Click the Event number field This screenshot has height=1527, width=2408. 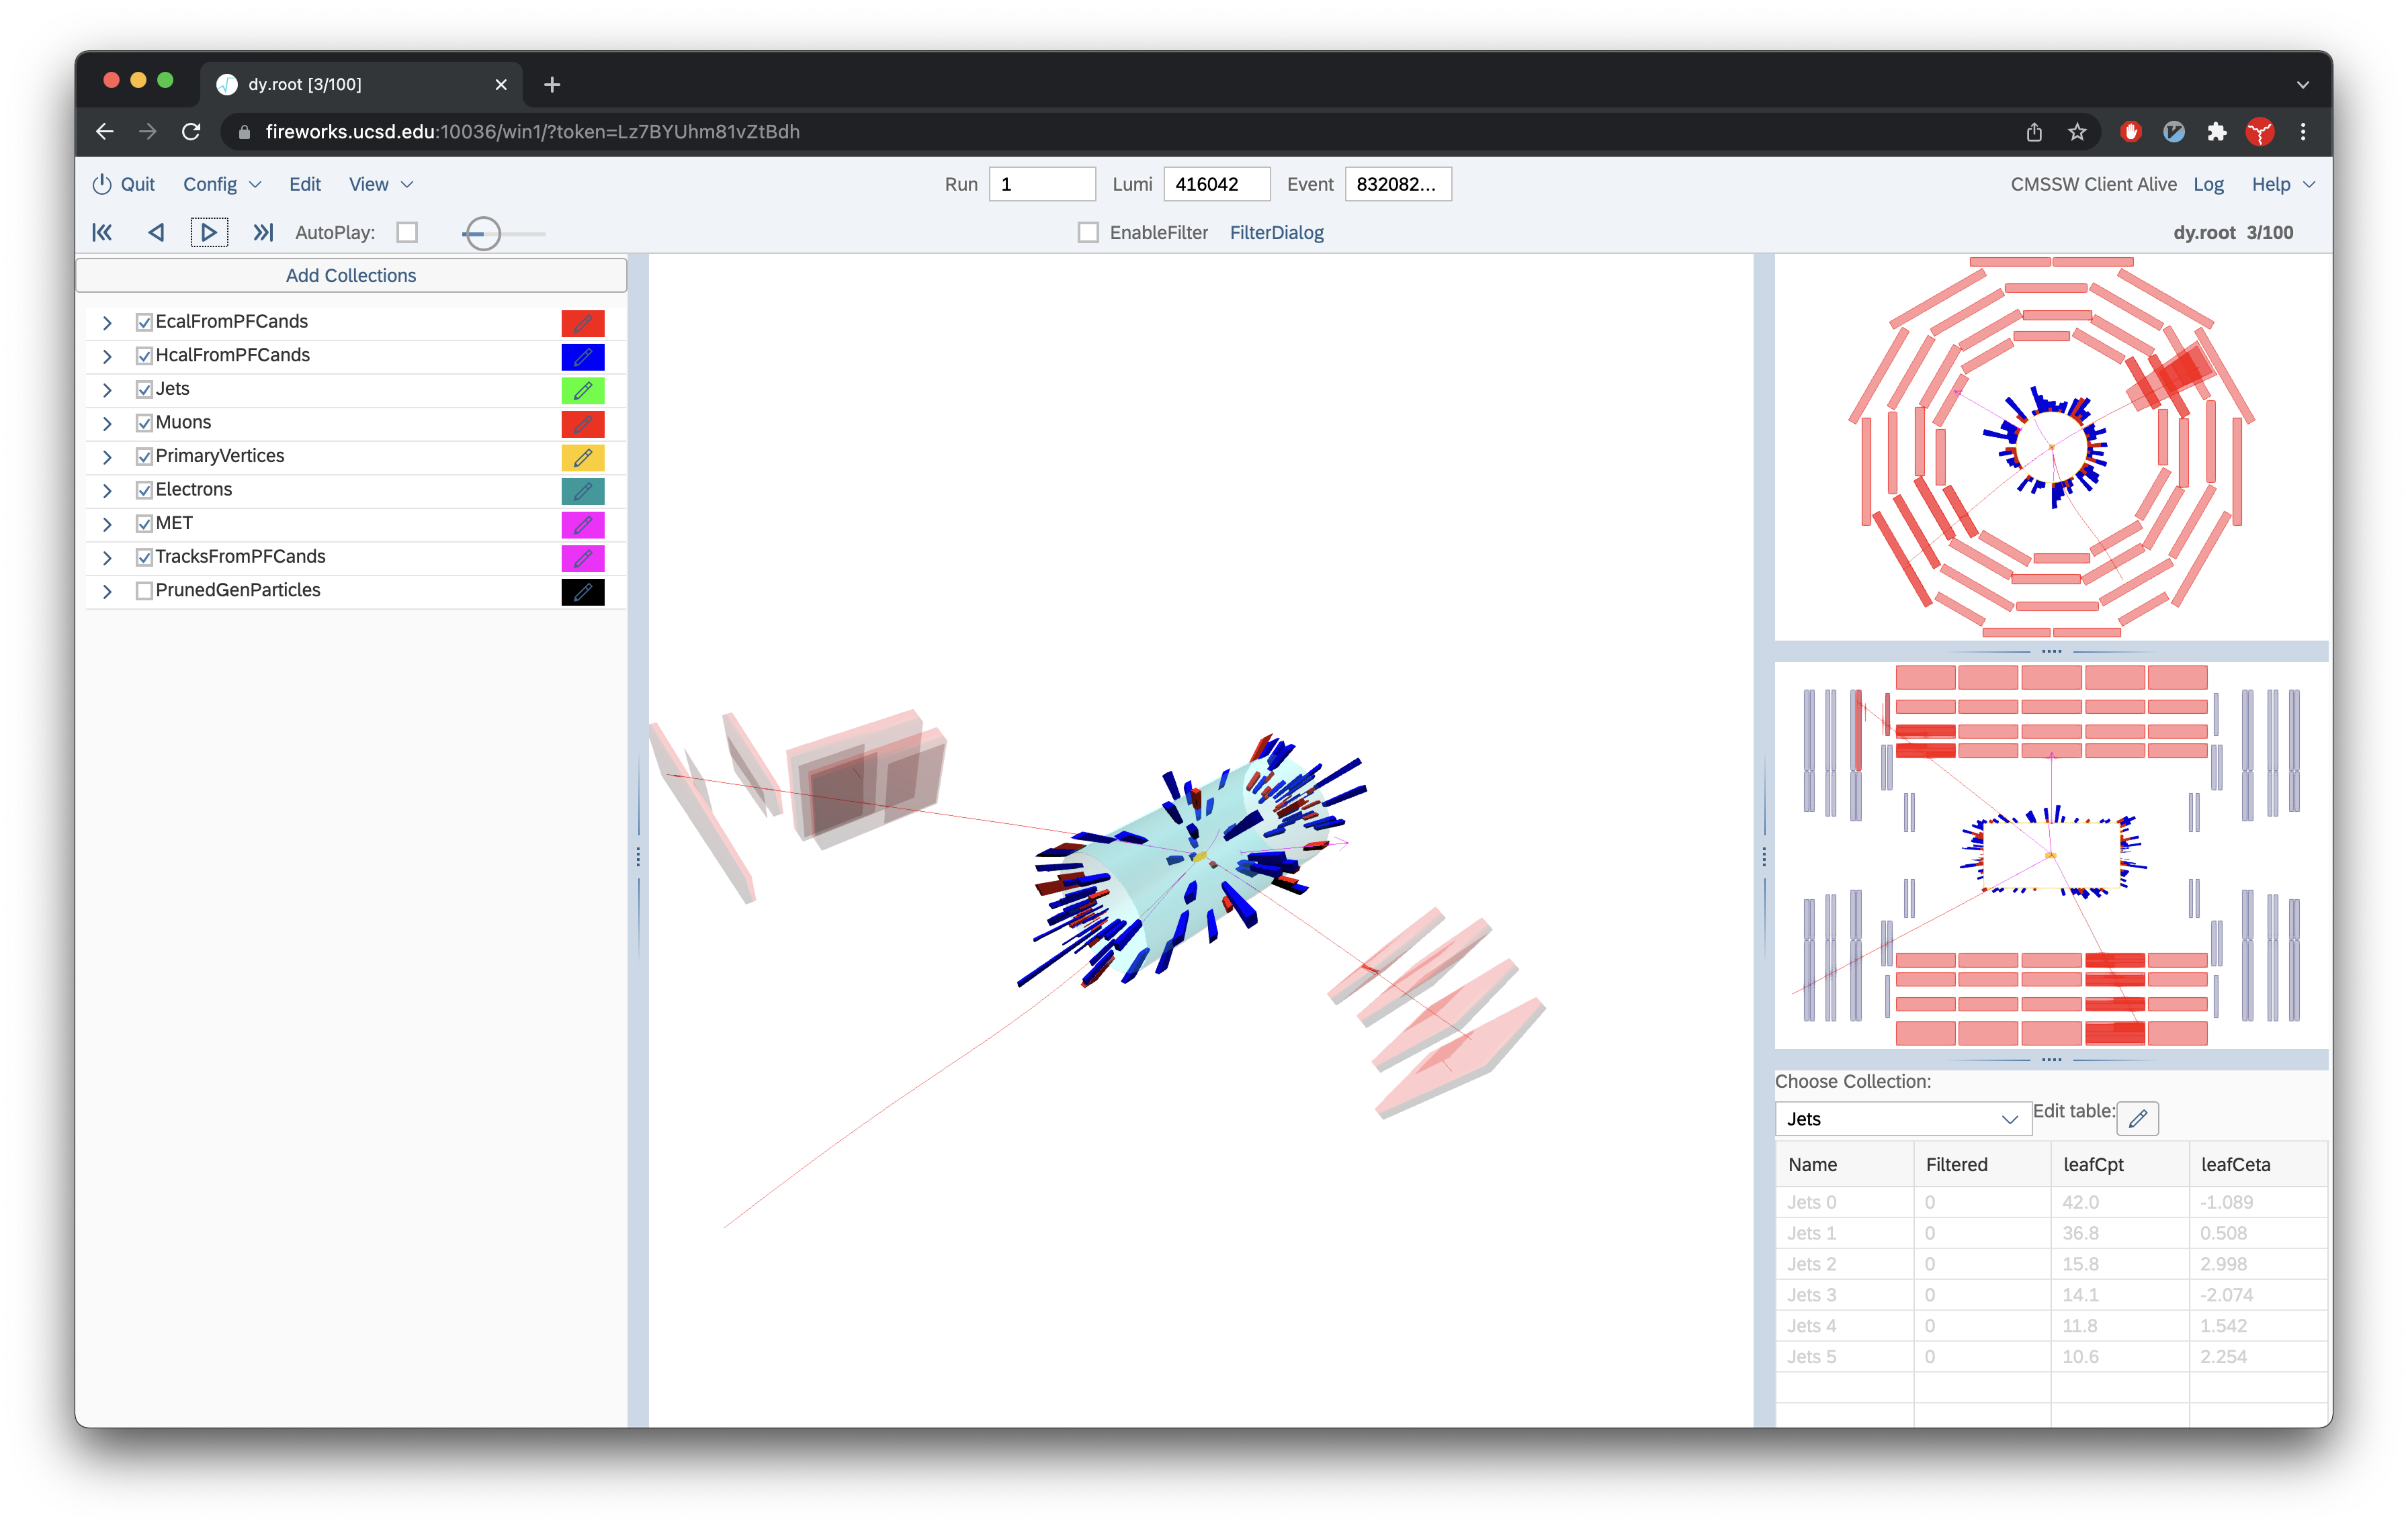(1398, 184)
